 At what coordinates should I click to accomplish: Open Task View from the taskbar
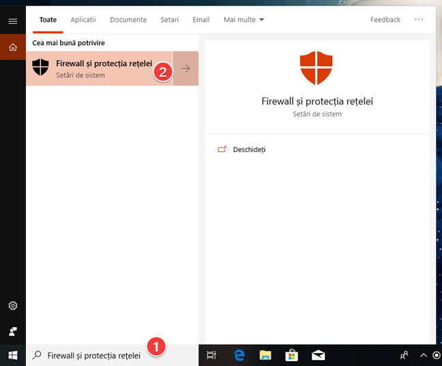tap(211, 355)
